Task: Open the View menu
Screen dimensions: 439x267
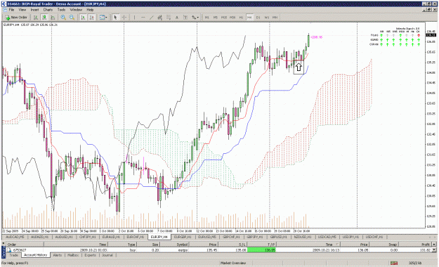Action: [x=22, y=10]
